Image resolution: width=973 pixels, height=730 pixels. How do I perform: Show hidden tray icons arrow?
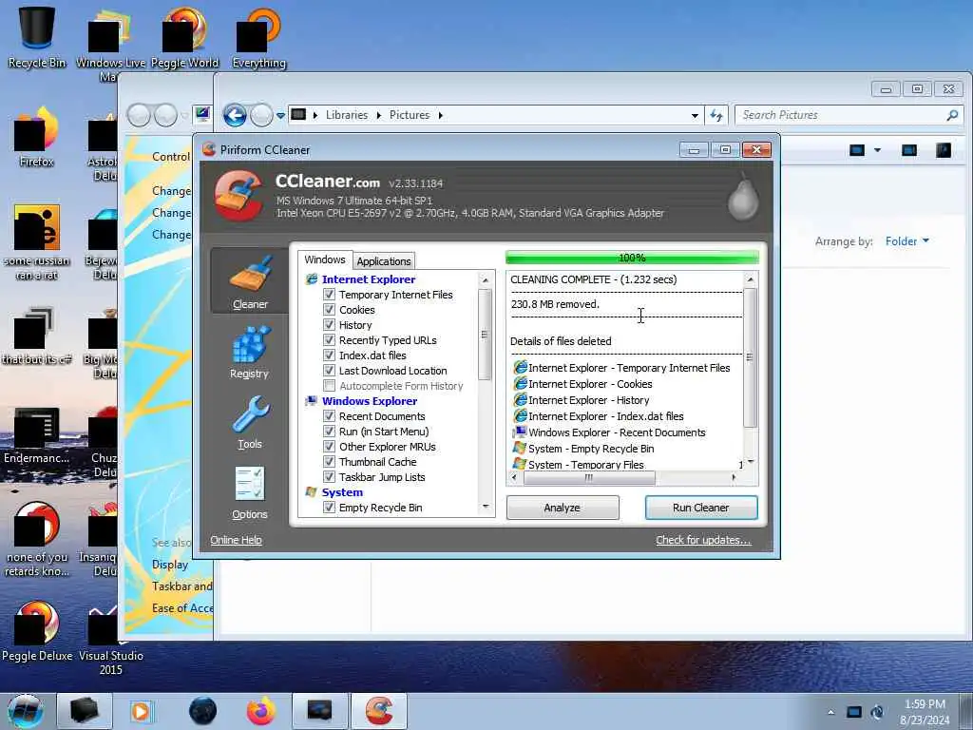pos(830,713)
